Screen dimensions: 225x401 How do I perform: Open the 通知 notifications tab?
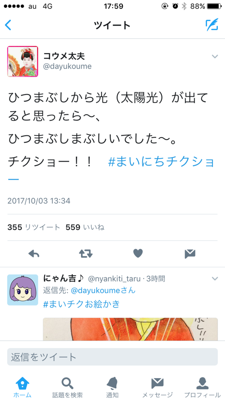click(x=112, y=387)
